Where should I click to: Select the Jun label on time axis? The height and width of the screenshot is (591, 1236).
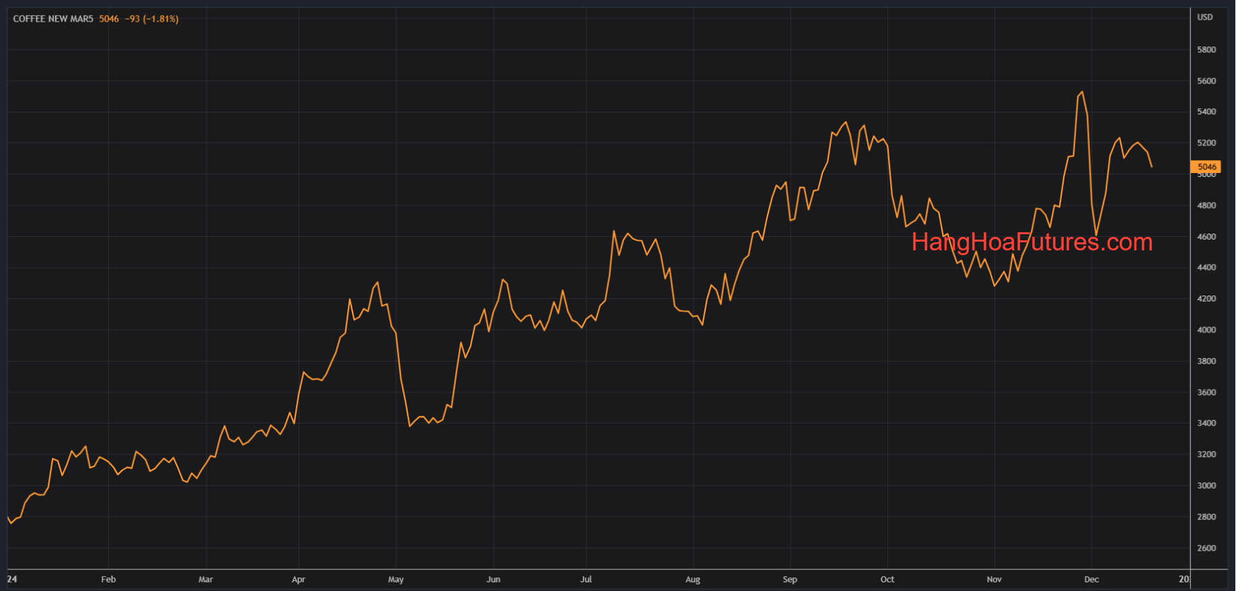[493, 580]
